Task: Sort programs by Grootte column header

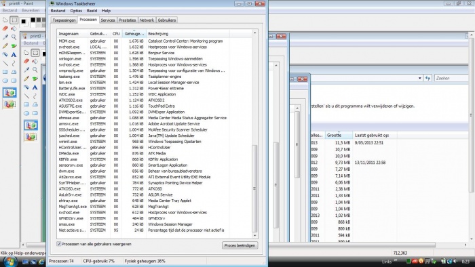Action: point(339,135)
